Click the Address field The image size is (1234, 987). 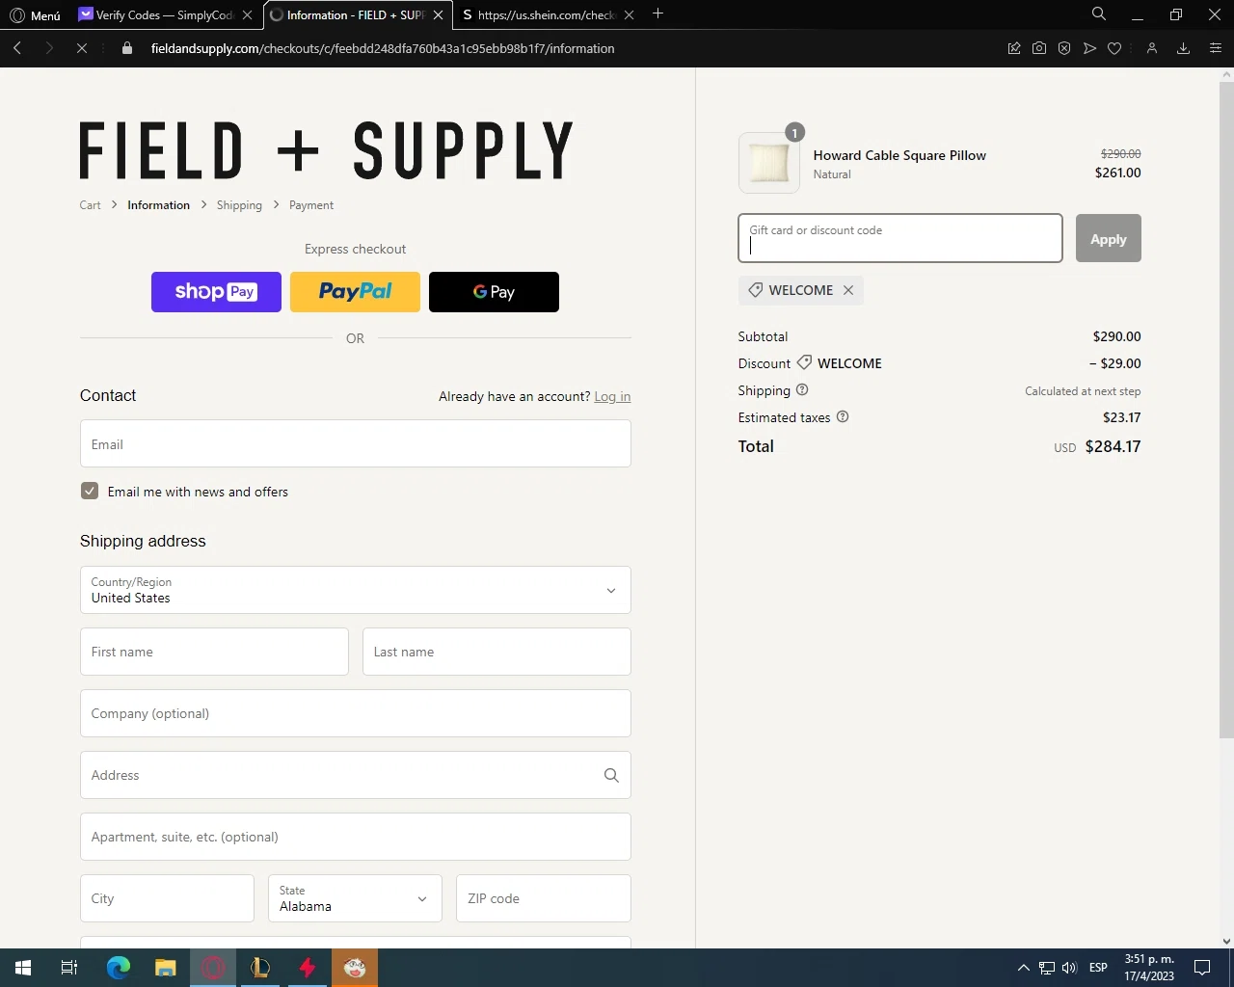[356, 775]
